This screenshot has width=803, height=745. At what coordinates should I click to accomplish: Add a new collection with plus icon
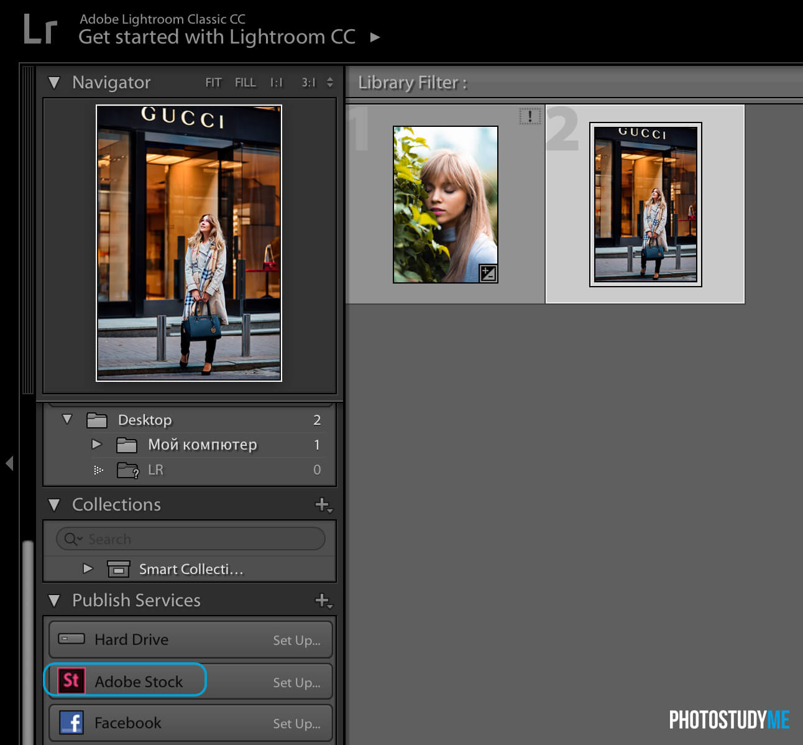tap(323, 505)
